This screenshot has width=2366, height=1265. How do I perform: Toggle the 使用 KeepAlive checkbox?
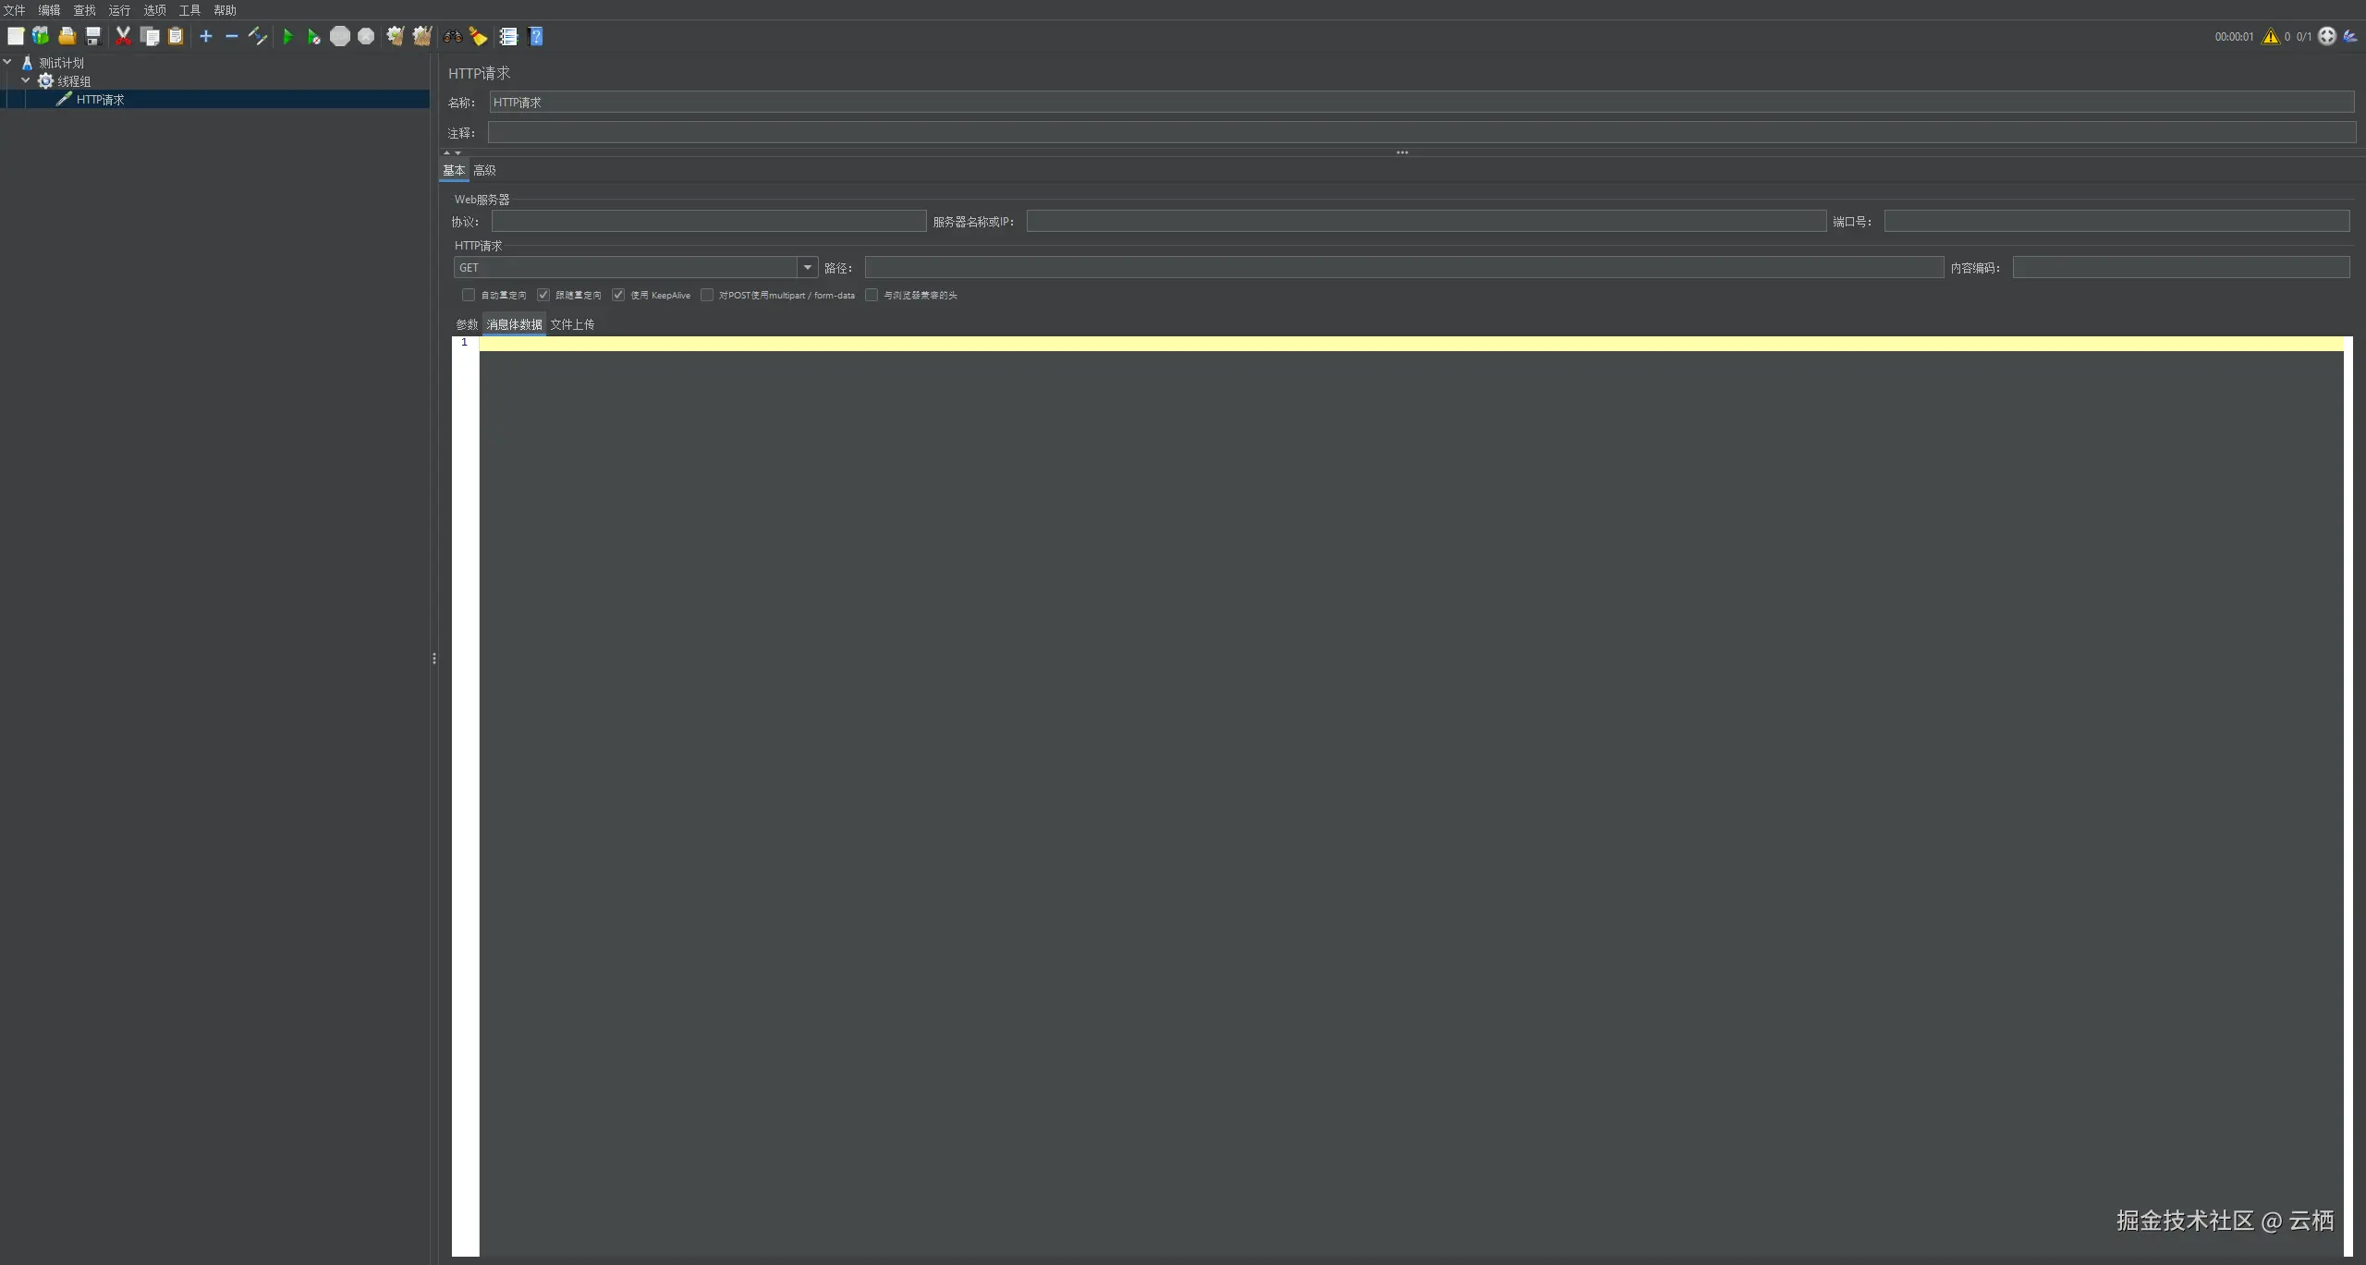pos(618,295)
